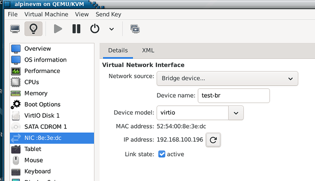
Task: Open the File menu
Action: tap(13, 14)
